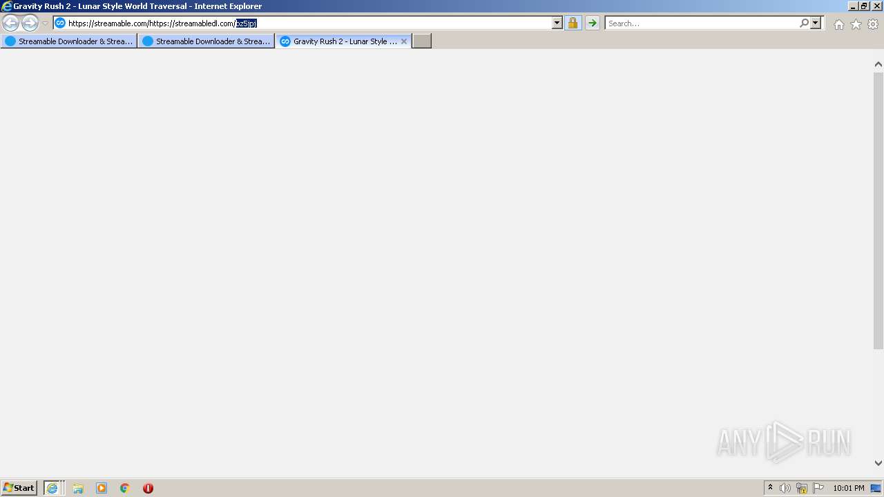This screenshot has width=884, height=497.
Task: Switch to first Streamable Downloader tab
Action: (69, 41)
